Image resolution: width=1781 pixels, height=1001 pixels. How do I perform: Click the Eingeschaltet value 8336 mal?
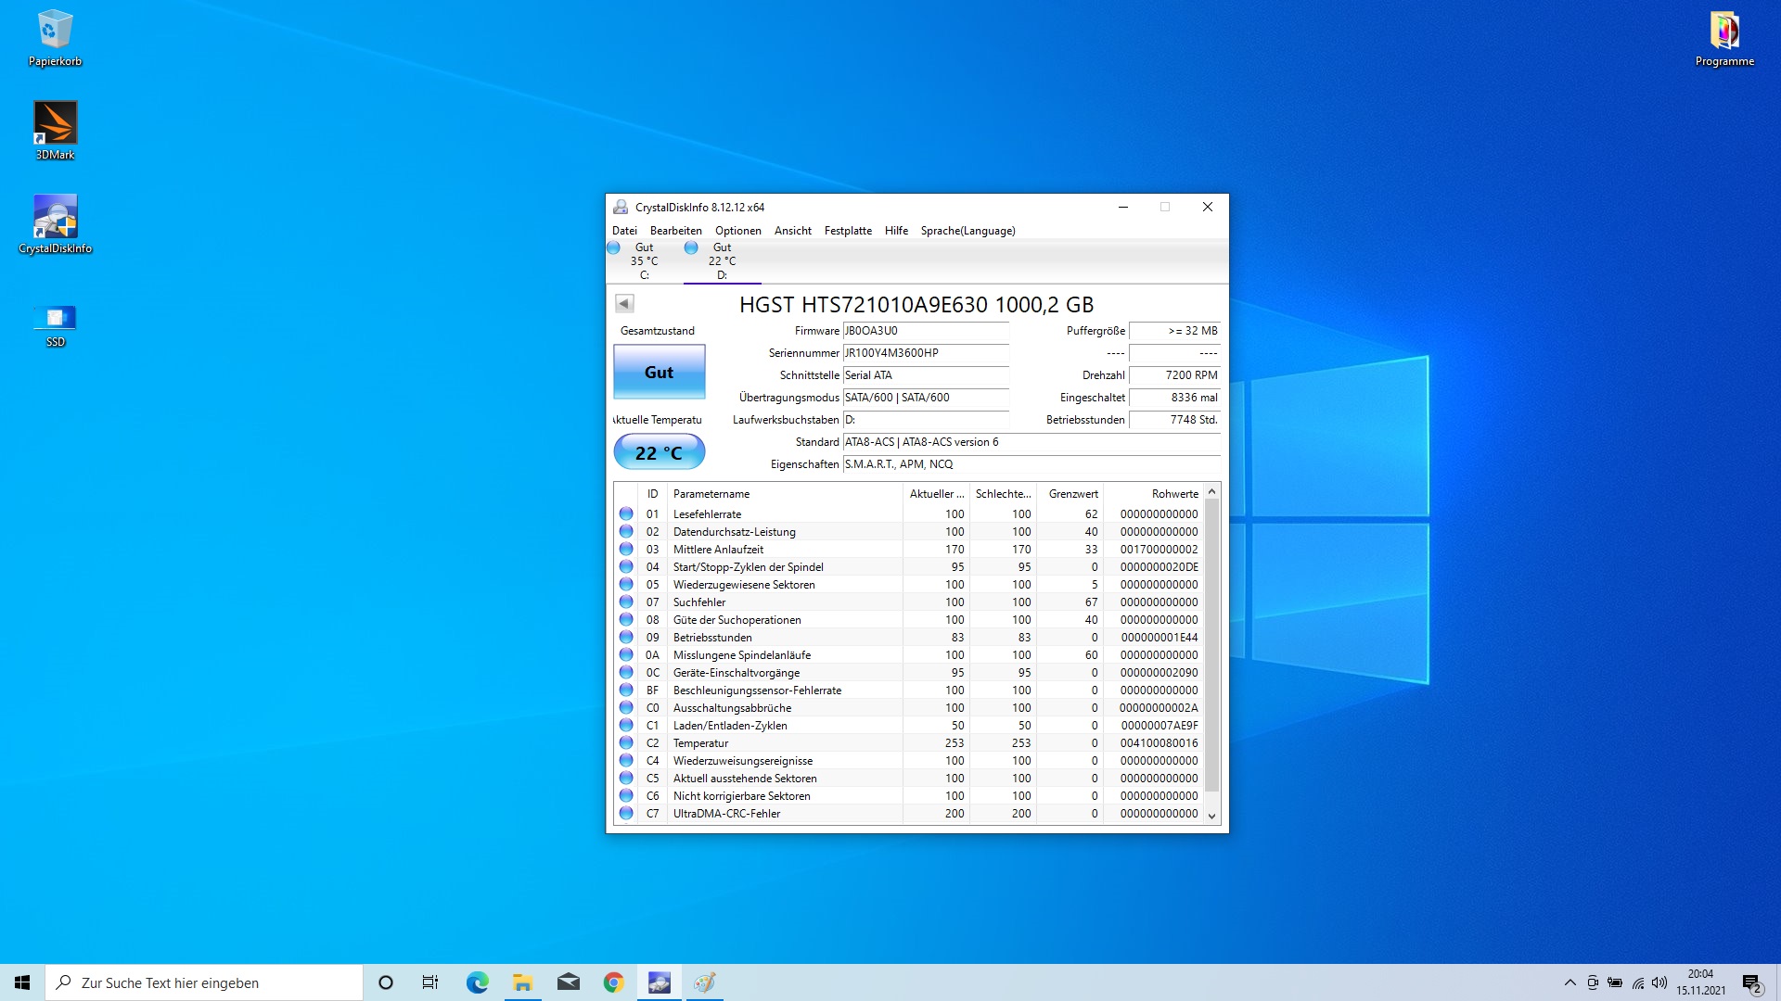pos(1174,398)
